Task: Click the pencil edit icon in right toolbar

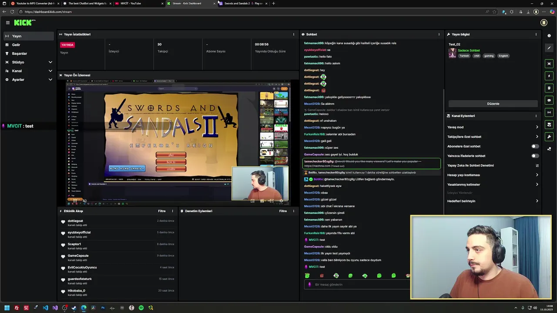Action: pyautogui.click(x=549, y=48)
